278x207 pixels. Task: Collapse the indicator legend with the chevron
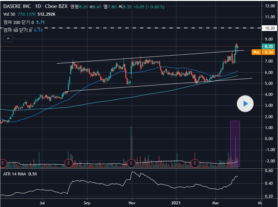pos(8,39)
